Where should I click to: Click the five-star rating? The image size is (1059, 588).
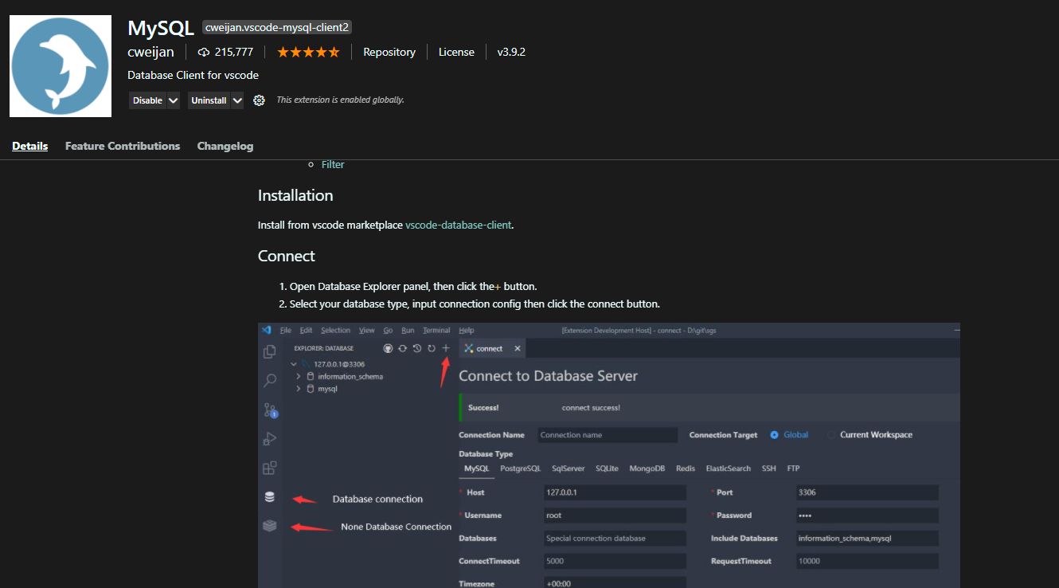[x=308, y=52]
